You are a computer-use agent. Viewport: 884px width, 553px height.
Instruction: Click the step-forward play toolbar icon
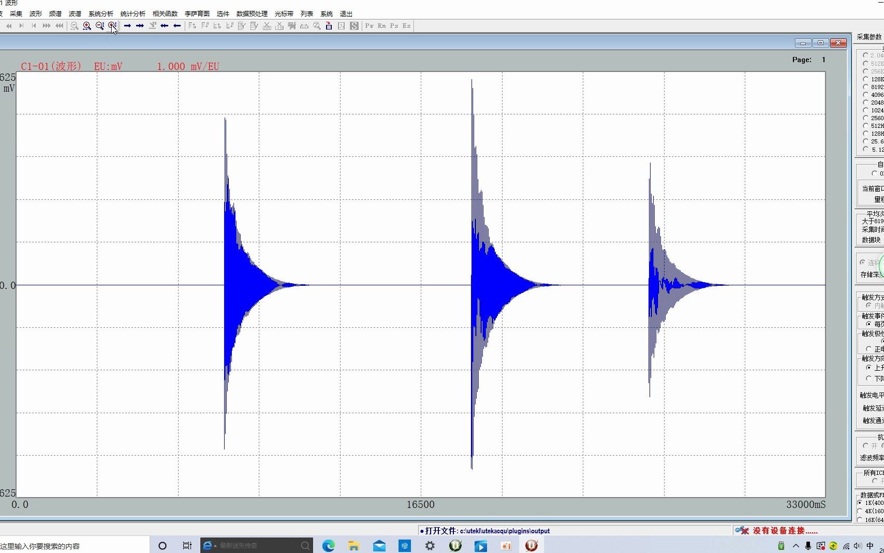pyautogui.click(x=21, y=25)
